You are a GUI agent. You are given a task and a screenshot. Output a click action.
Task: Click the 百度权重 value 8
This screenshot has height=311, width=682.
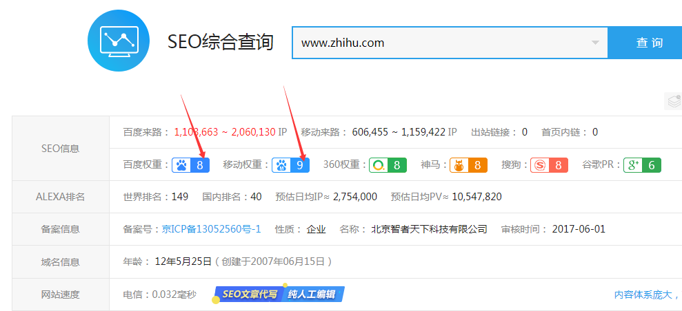pos(200,165)
